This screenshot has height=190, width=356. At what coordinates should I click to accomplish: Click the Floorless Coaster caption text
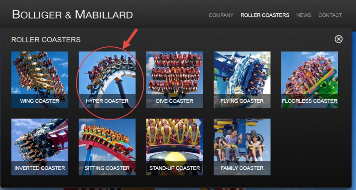(310, 101)
